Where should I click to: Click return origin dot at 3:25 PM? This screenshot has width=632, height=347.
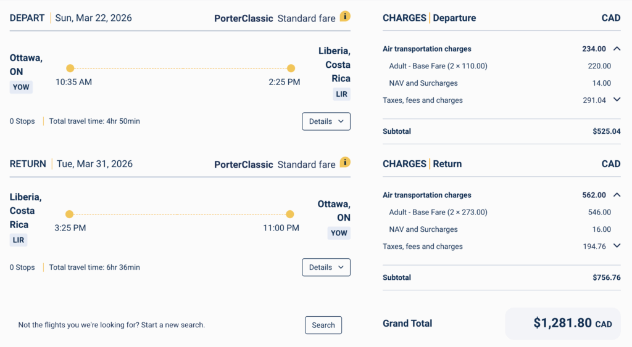tap(69, 214)
